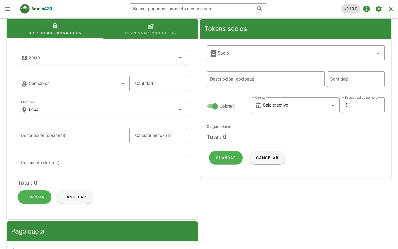Image resolution: width=398 pixels, height=249 pixels.
Task: Click the Tokens socios panel title
Action: [x=226, y=29]
